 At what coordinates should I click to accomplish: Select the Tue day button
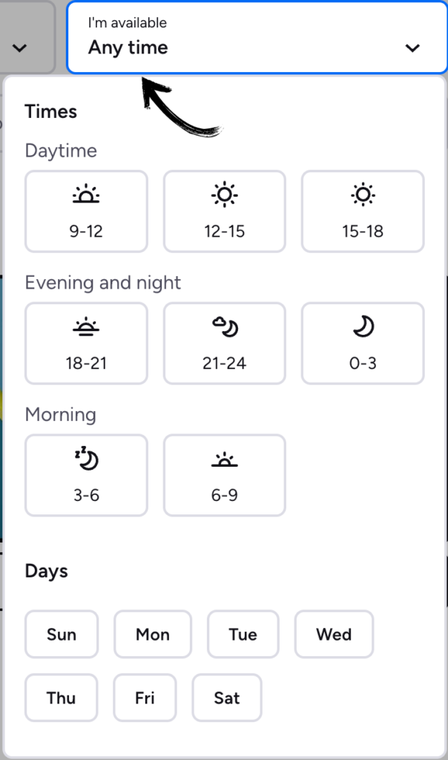(x=243, y=635)
